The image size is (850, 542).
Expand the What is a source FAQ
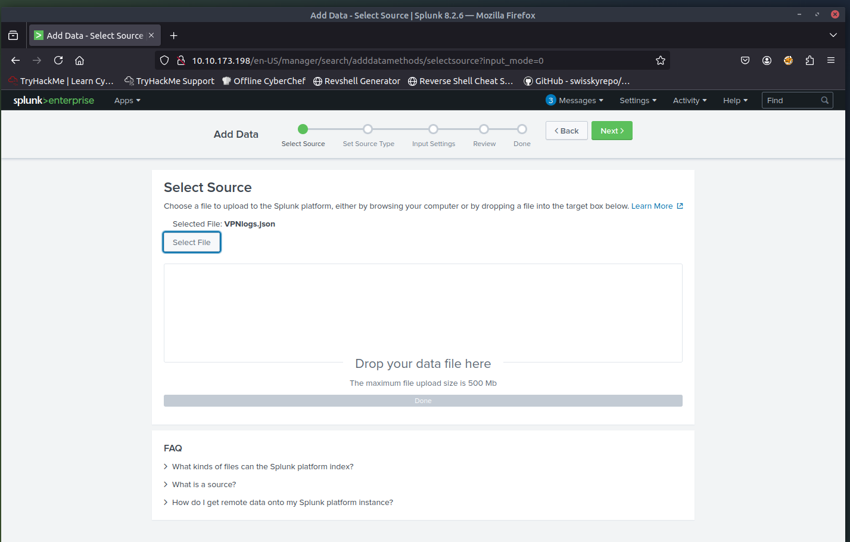tap(200, 485)
